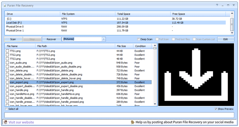Image resolution: width=239 pixels, height=127 pixels.
Task: Open the social media posting help link
Action: click(184, 122)
